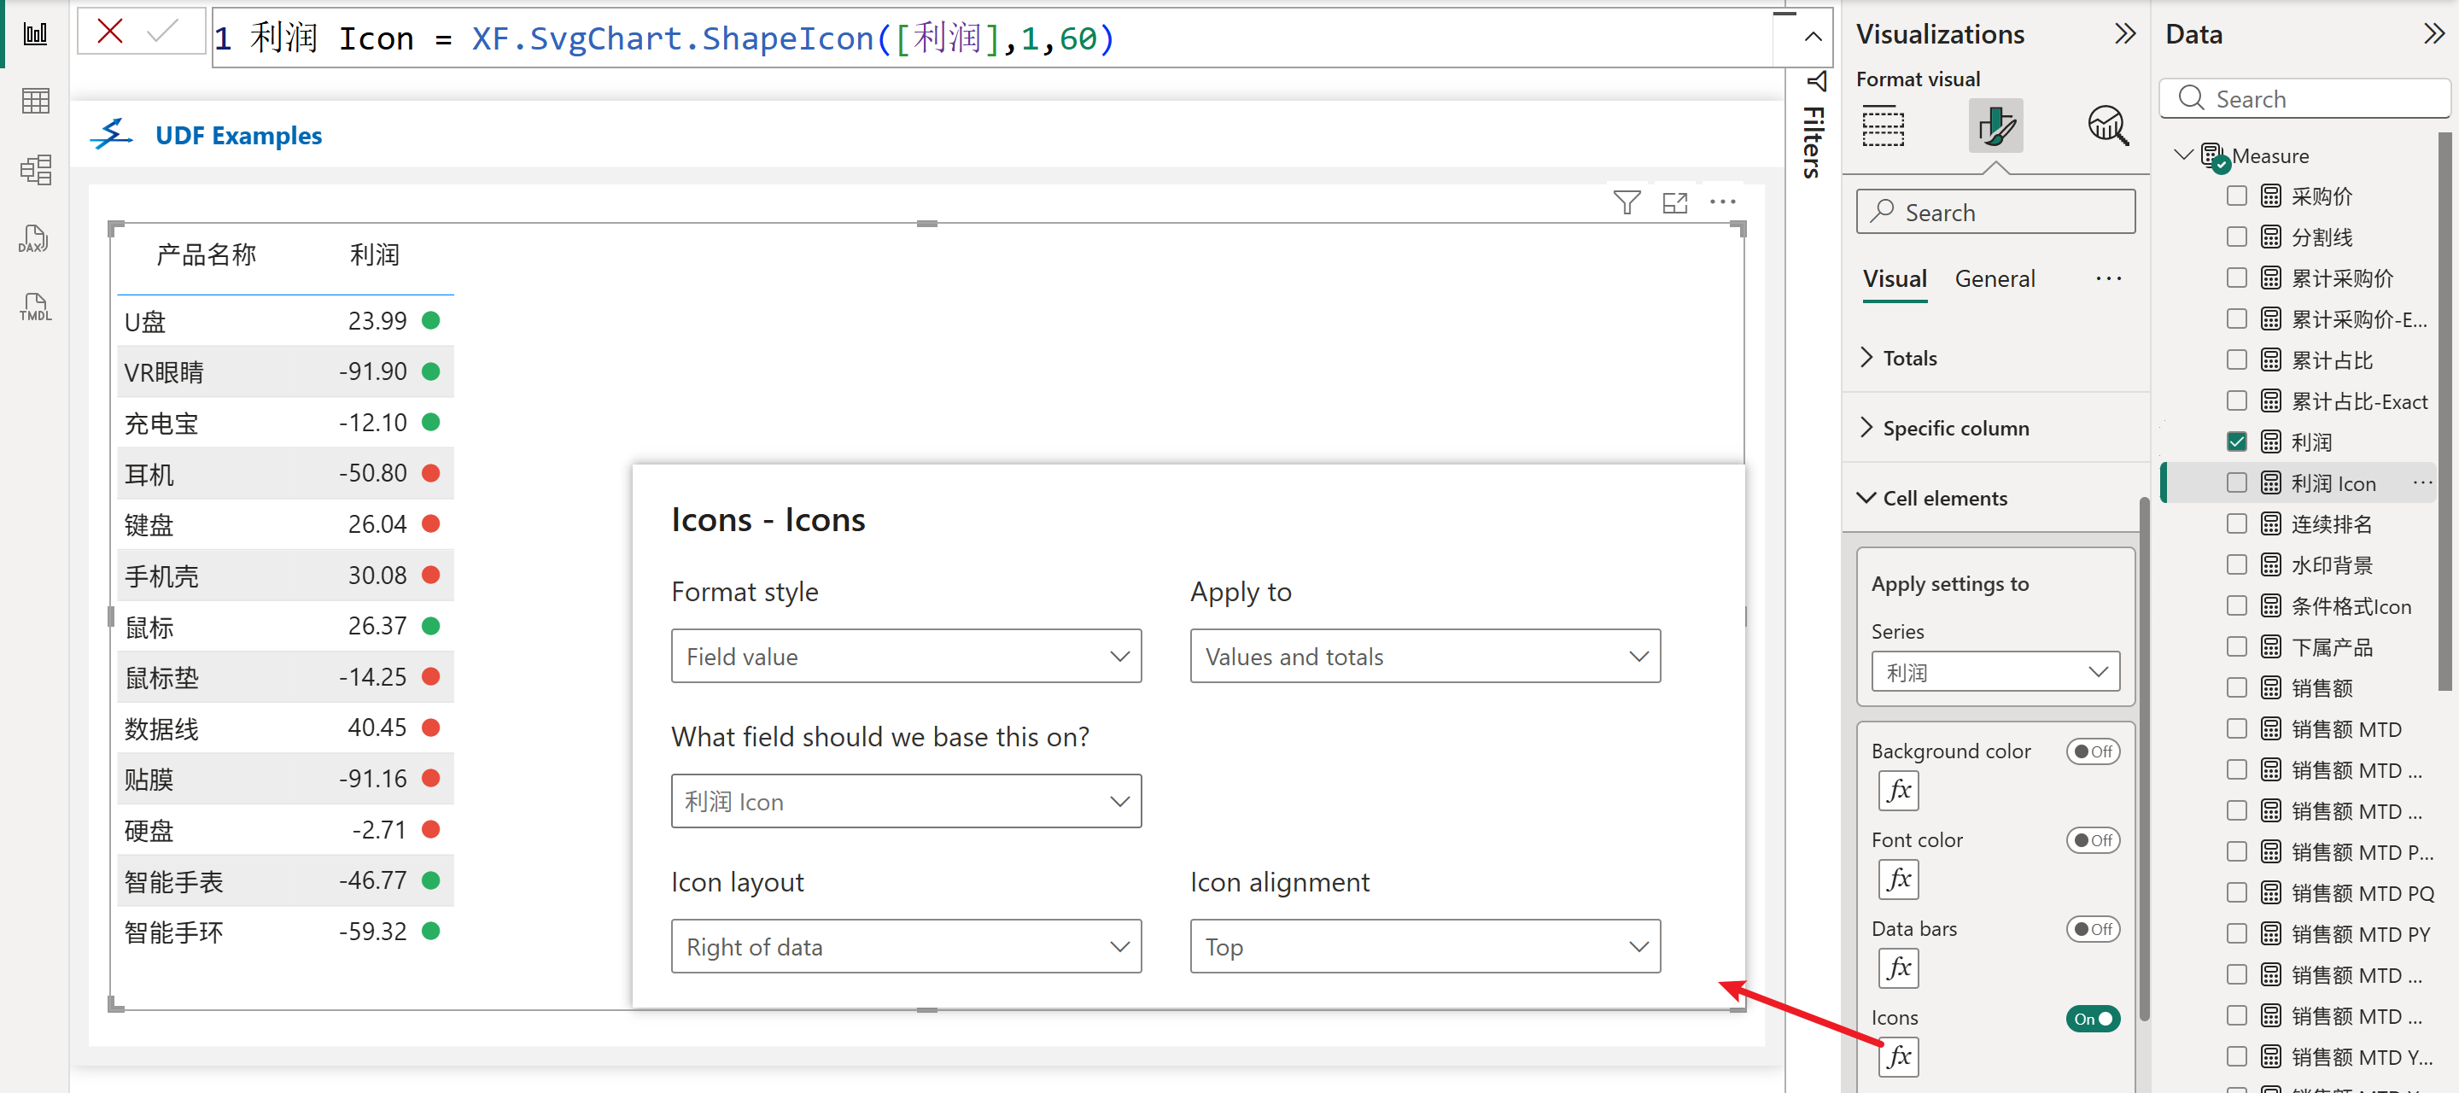Switch to Table view in left sidebar
The width and height of the screenshot is (2459, 1093).
[x=35, y=101]
